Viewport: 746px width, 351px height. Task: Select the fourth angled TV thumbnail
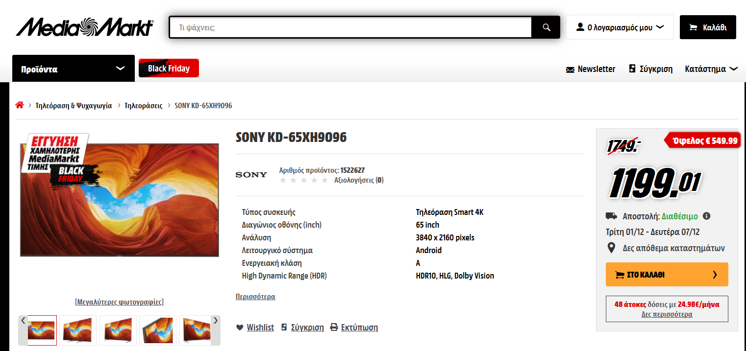pos(157,330)
